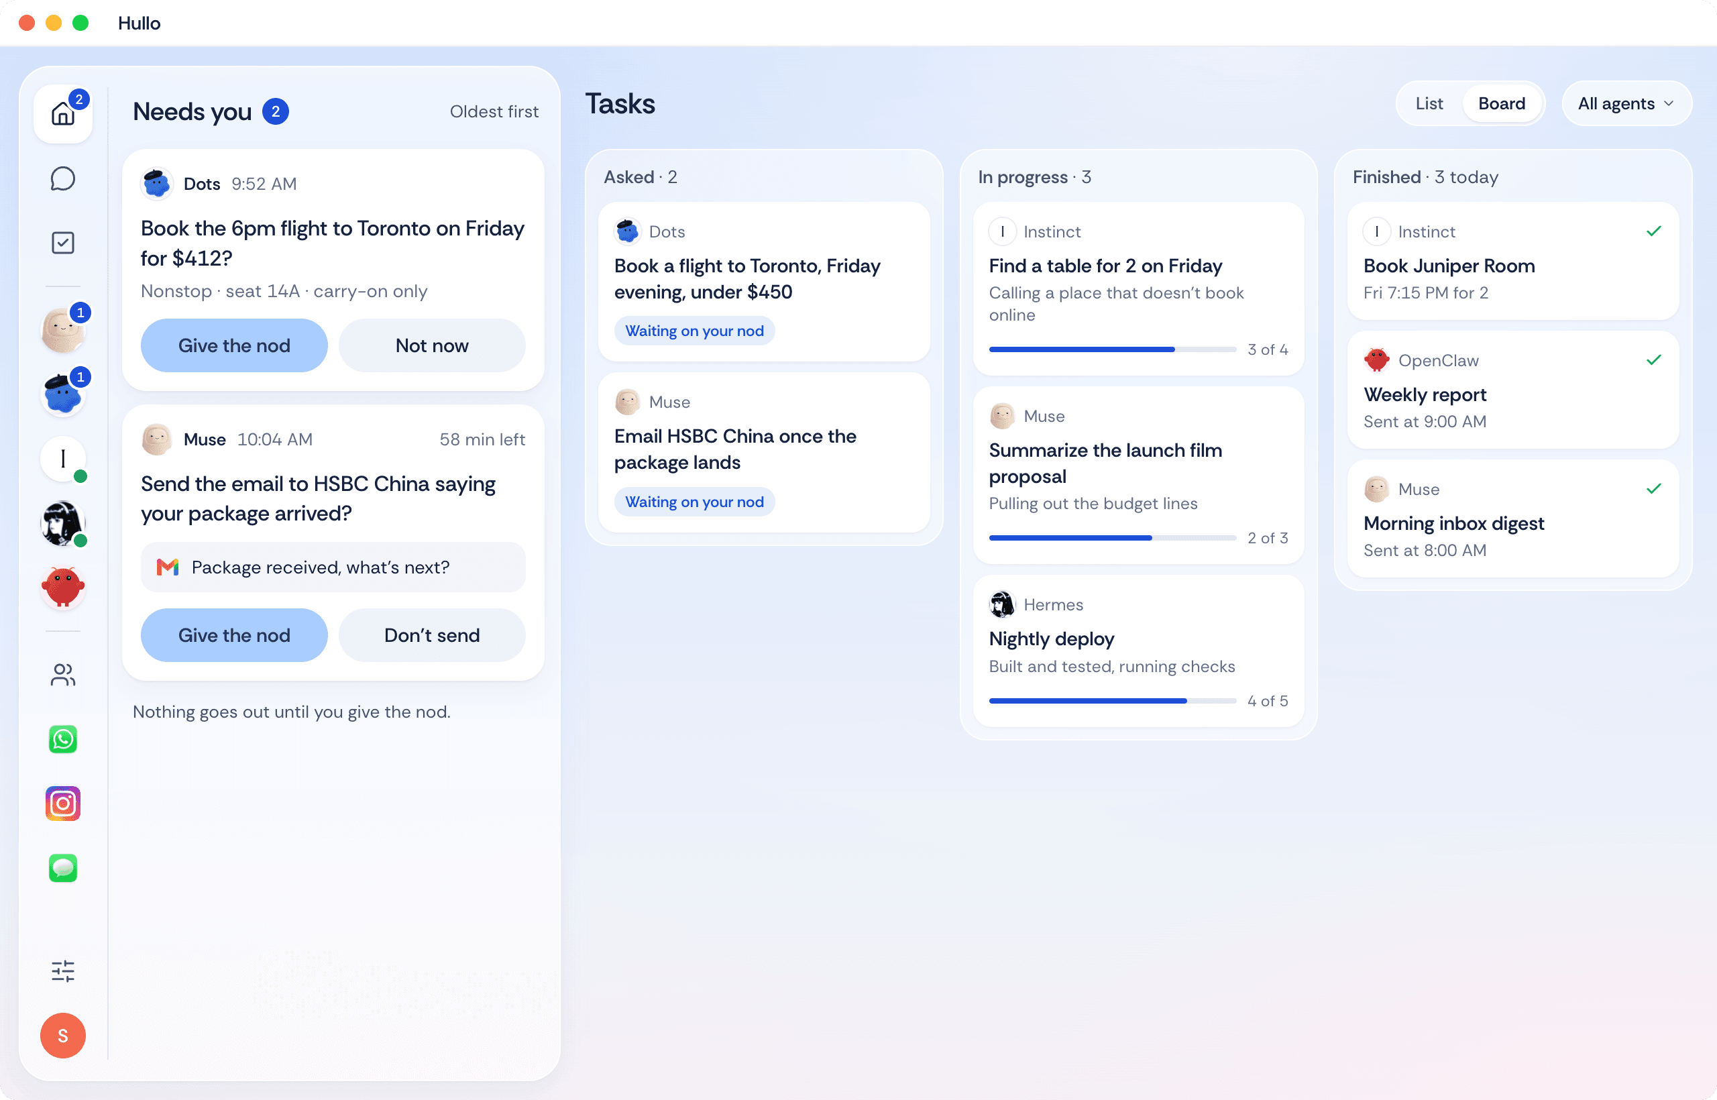Open the Messages green bubble icon

pyautogui.click(x=63, y=868)
